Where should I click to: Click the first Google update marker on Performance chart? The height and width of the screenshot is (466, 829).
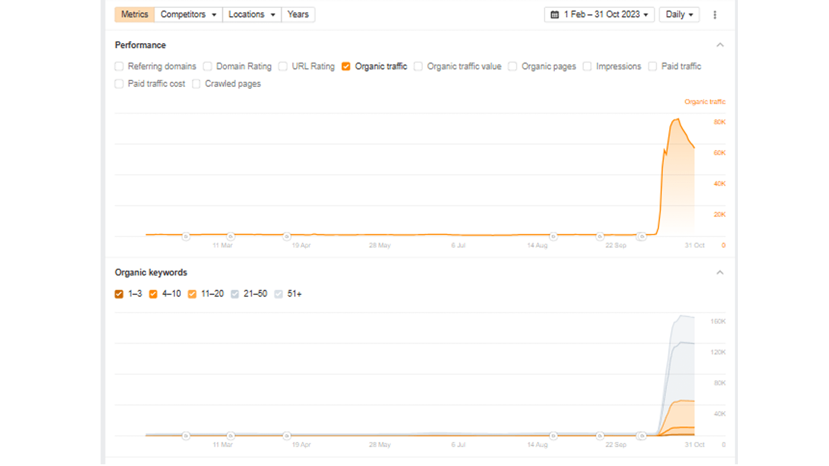[x=186, y=236]
